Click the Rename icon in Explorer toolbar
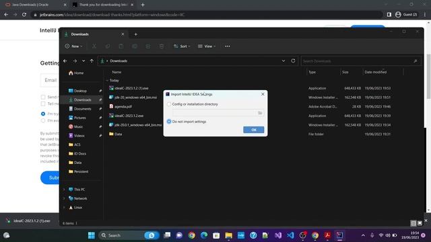This screenshot has width=431, height=242. (x=135, y=46)
